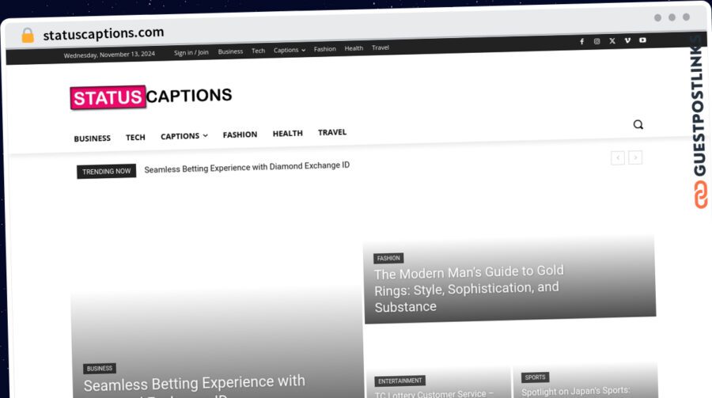Viewport: 712px width, 398px height.
Task: Click Sign in / Join link
Action: click(x=191, y=53)
